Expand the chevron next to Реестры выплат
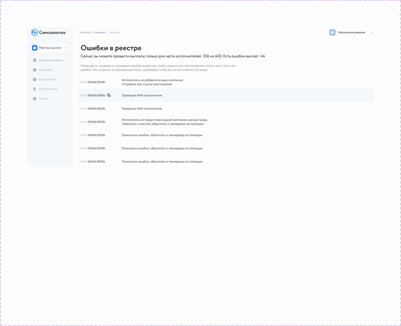Screen dimensions: 401x326 [x=65, y=48]
